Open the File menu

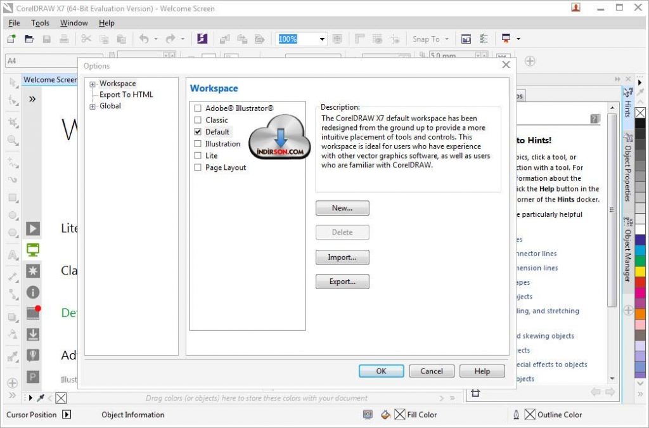point(14,23)
